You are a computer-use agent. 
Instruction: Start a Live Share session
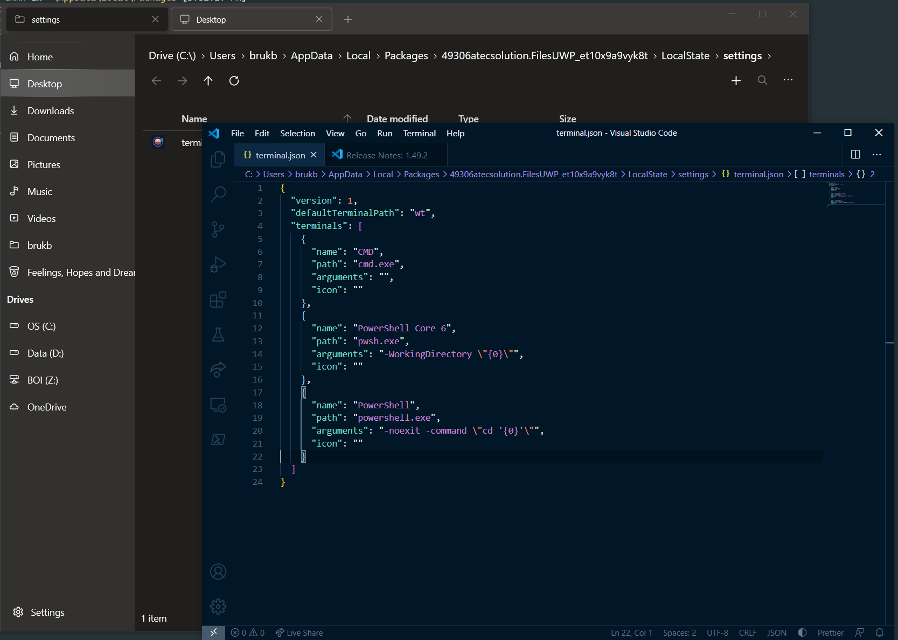pyautogui.click(x=299, y=632)
